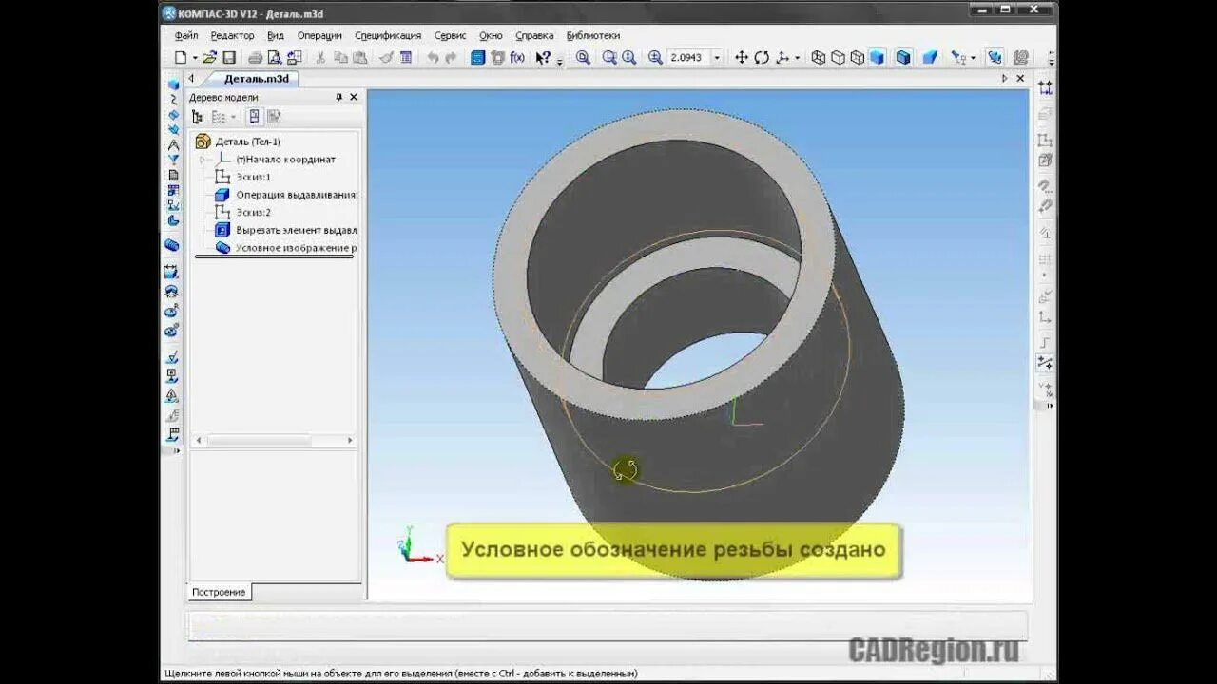Select Операция выдавливания in model tree
Screen dimensions: 1217x684
tap(297, 195)
